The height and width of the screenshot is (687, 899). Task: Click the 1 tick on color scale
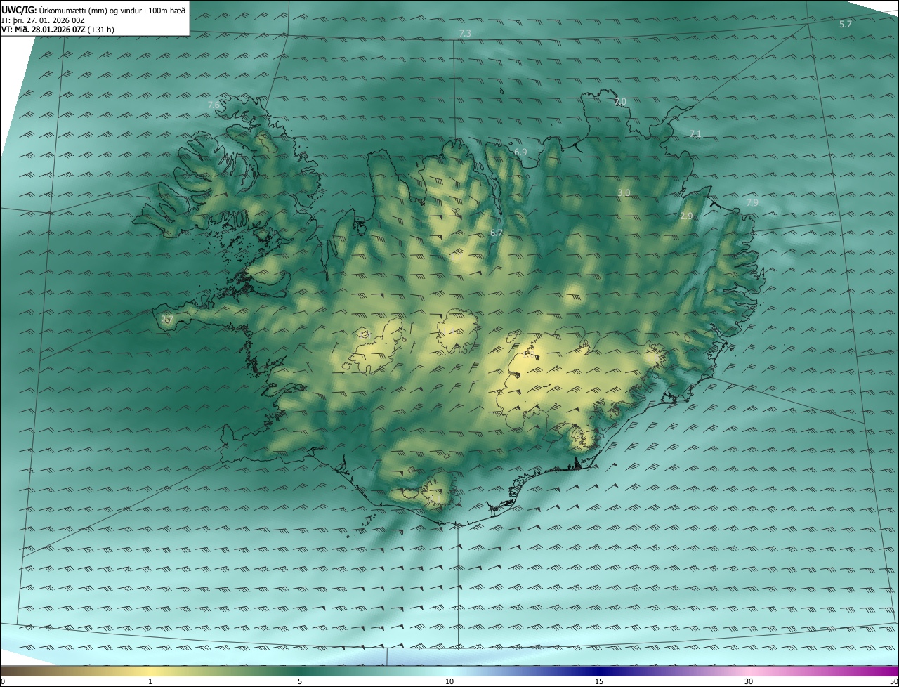coord(150,681)
